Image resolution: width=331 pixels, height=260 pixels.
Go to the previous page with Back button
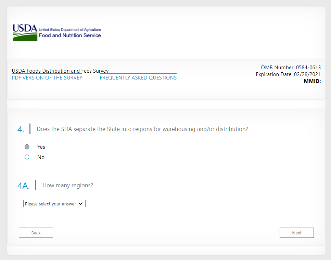coord(36,233)
